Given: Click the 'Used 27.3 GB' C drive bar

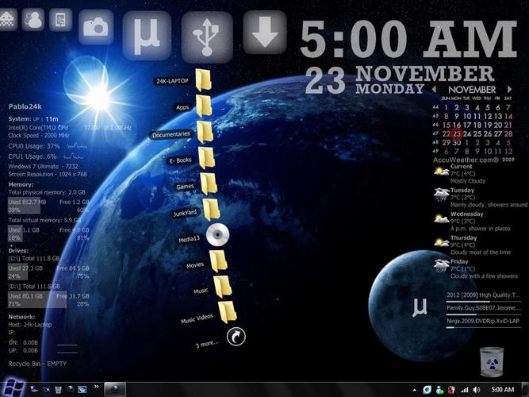Looking at the screenshot, I should tap(18, 272).
